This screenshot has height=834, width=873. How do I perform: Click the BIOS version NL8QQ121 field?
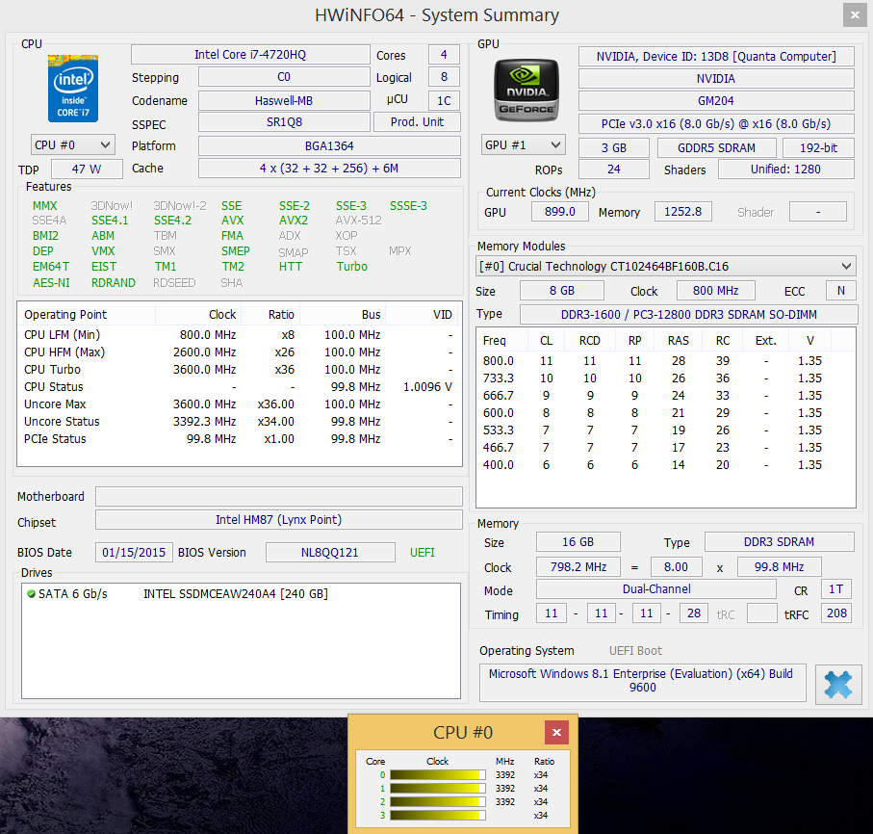[x=330, y=553]
